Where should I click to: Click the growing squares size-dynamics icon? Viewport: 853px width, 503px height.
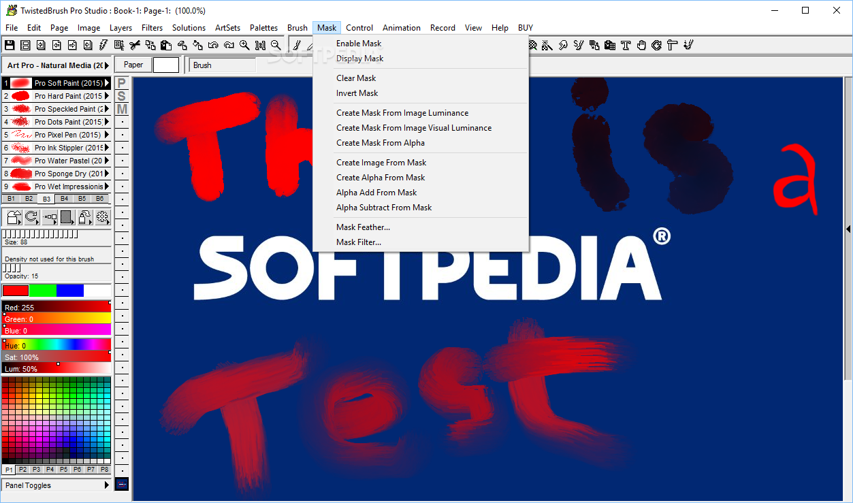tap(49, 217)
